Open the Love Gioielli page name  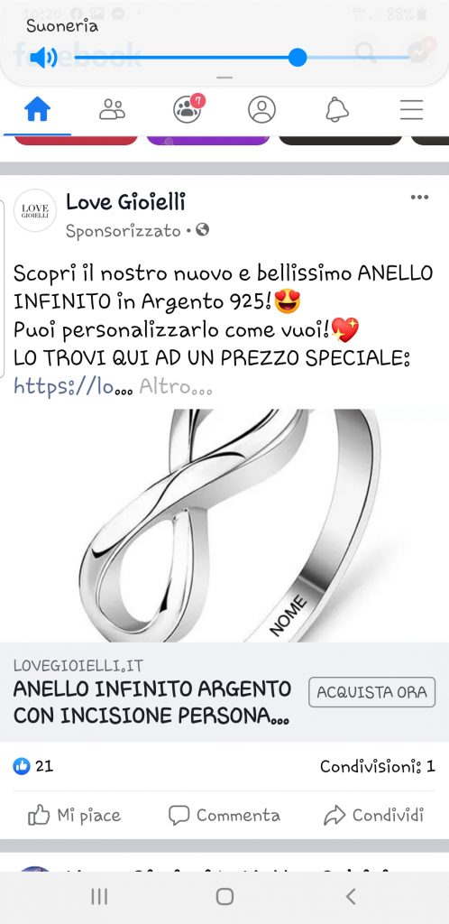pyautogui.click(x=125, y=202)
